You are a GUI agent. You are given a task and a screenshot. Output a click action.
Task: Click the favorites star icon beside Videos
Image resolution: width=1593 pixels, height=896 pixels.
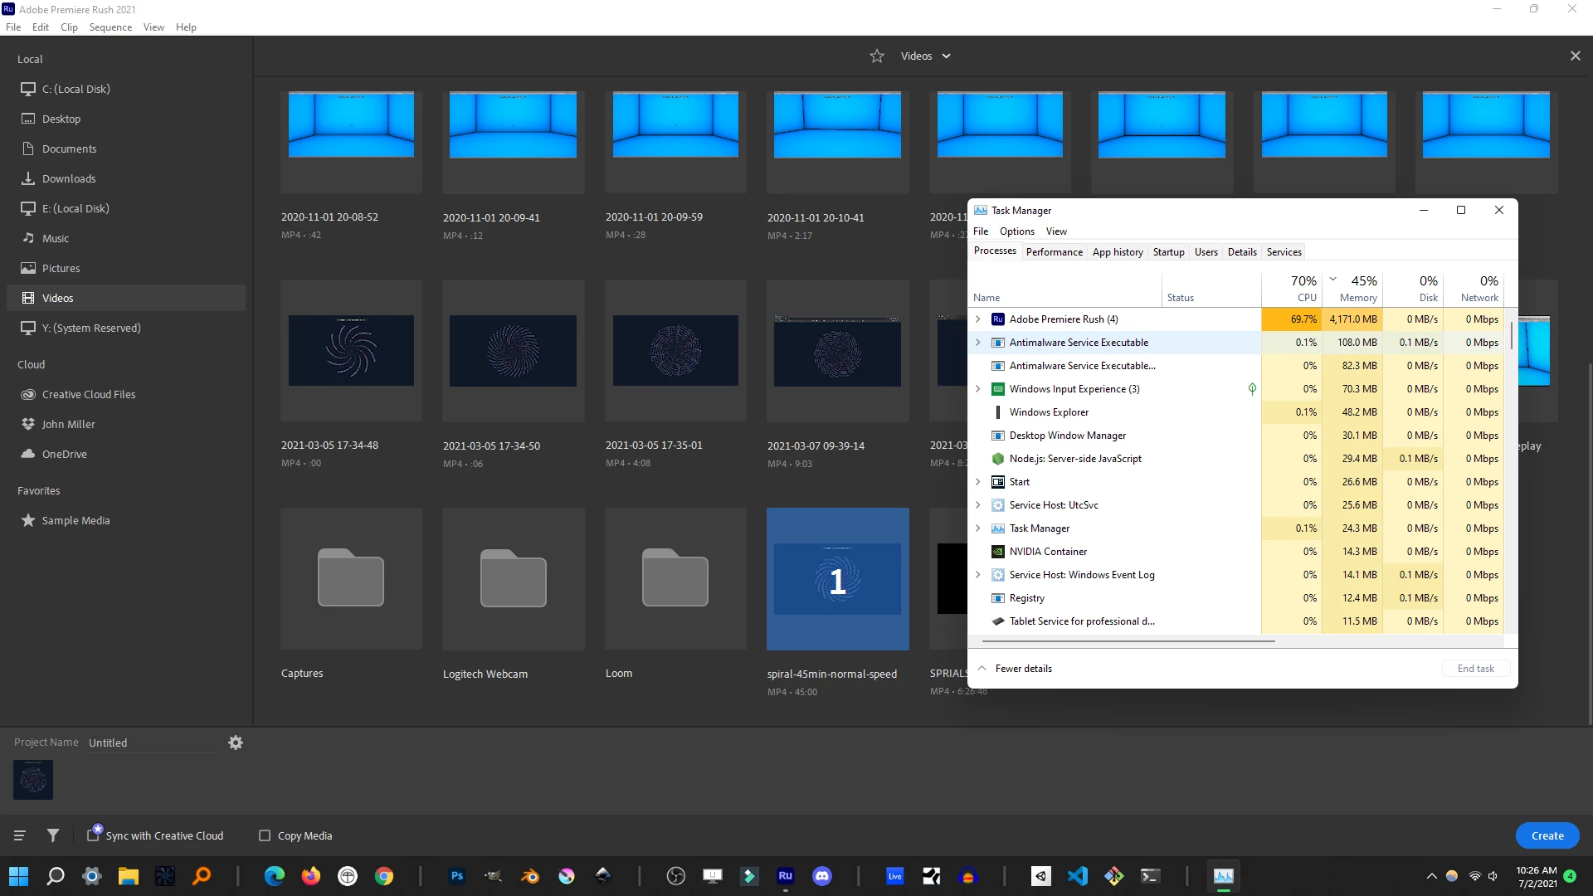click(877, 56)
